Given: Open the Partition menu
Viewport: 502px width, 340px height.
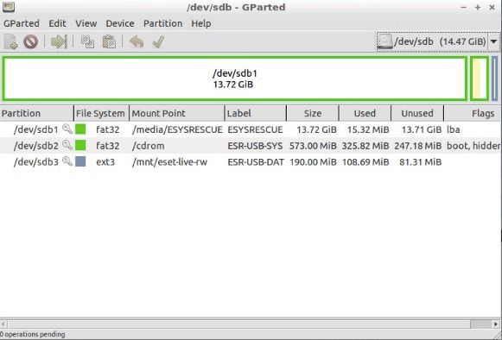Looking at the screenshot, I should (162, 23).
